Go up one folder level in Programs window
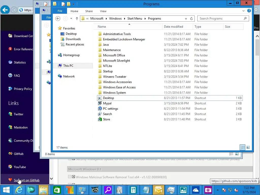 [77, 19]
